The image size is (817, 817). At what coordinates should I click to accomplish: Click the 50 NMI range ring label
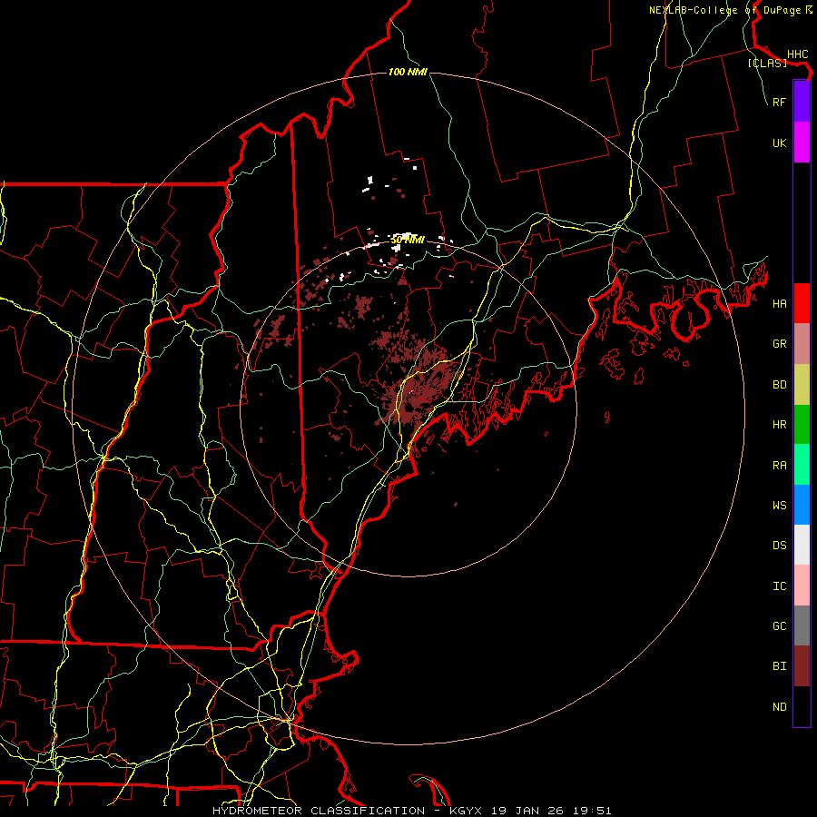point(408,240)
